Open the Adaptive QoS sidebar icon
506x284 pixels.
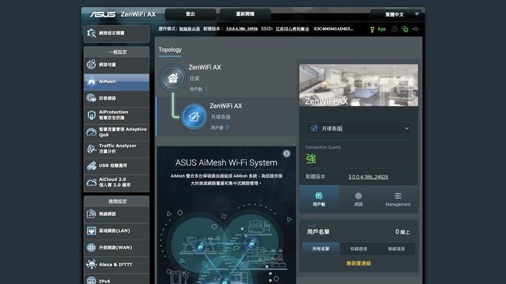[92, 132]
